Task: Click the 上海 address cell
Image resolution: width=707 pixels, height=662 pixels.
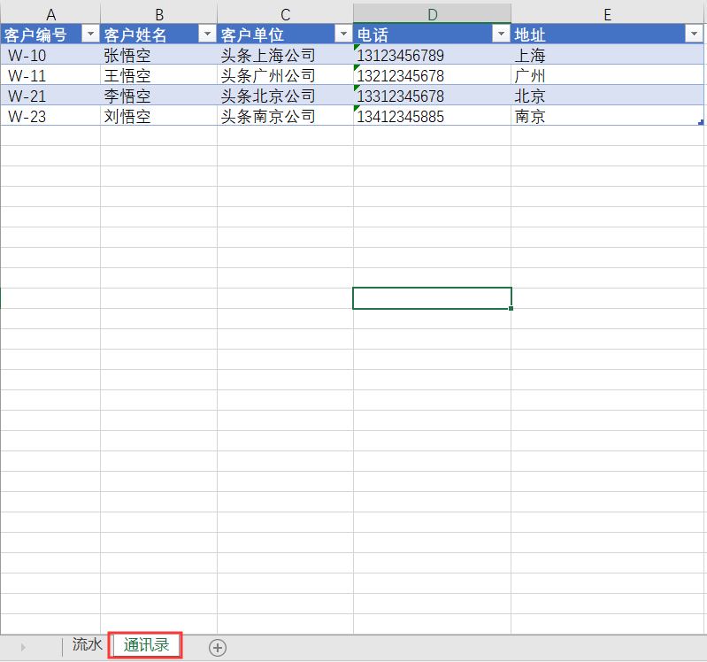Action: 607,55
